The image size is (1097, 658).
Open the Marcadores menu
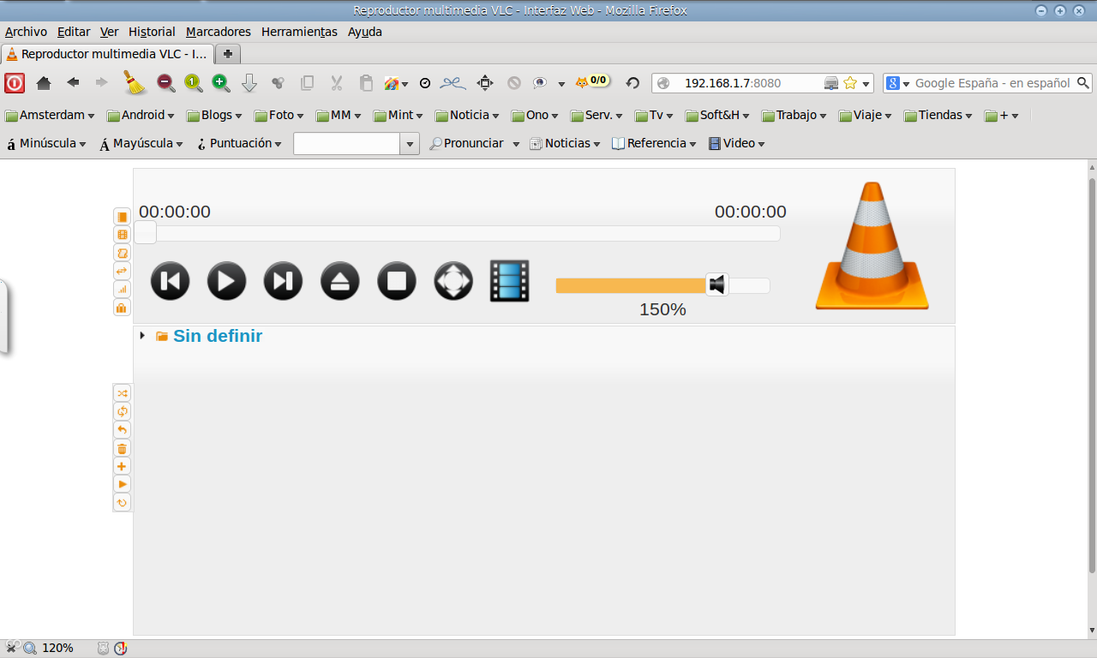[x=219, y=32]
